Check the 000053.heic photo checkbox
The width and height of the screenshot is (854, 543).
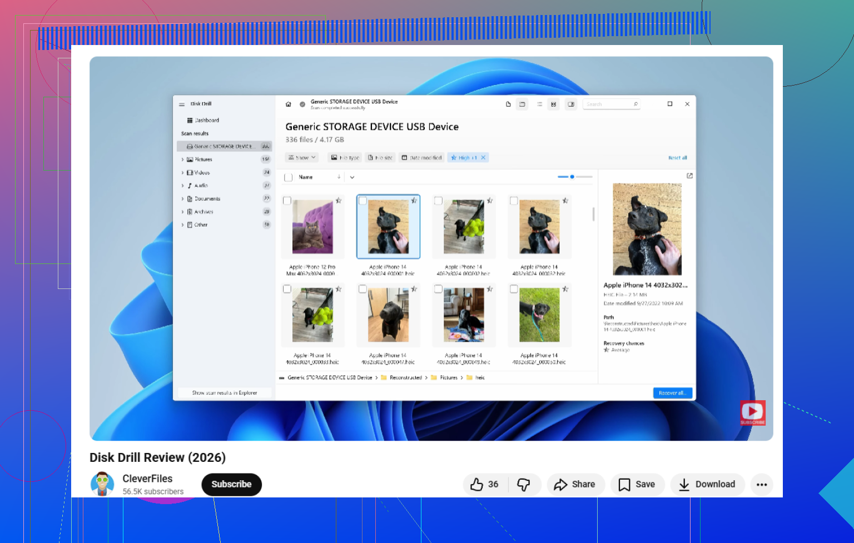pyautogui.click(x=514, y=289)
